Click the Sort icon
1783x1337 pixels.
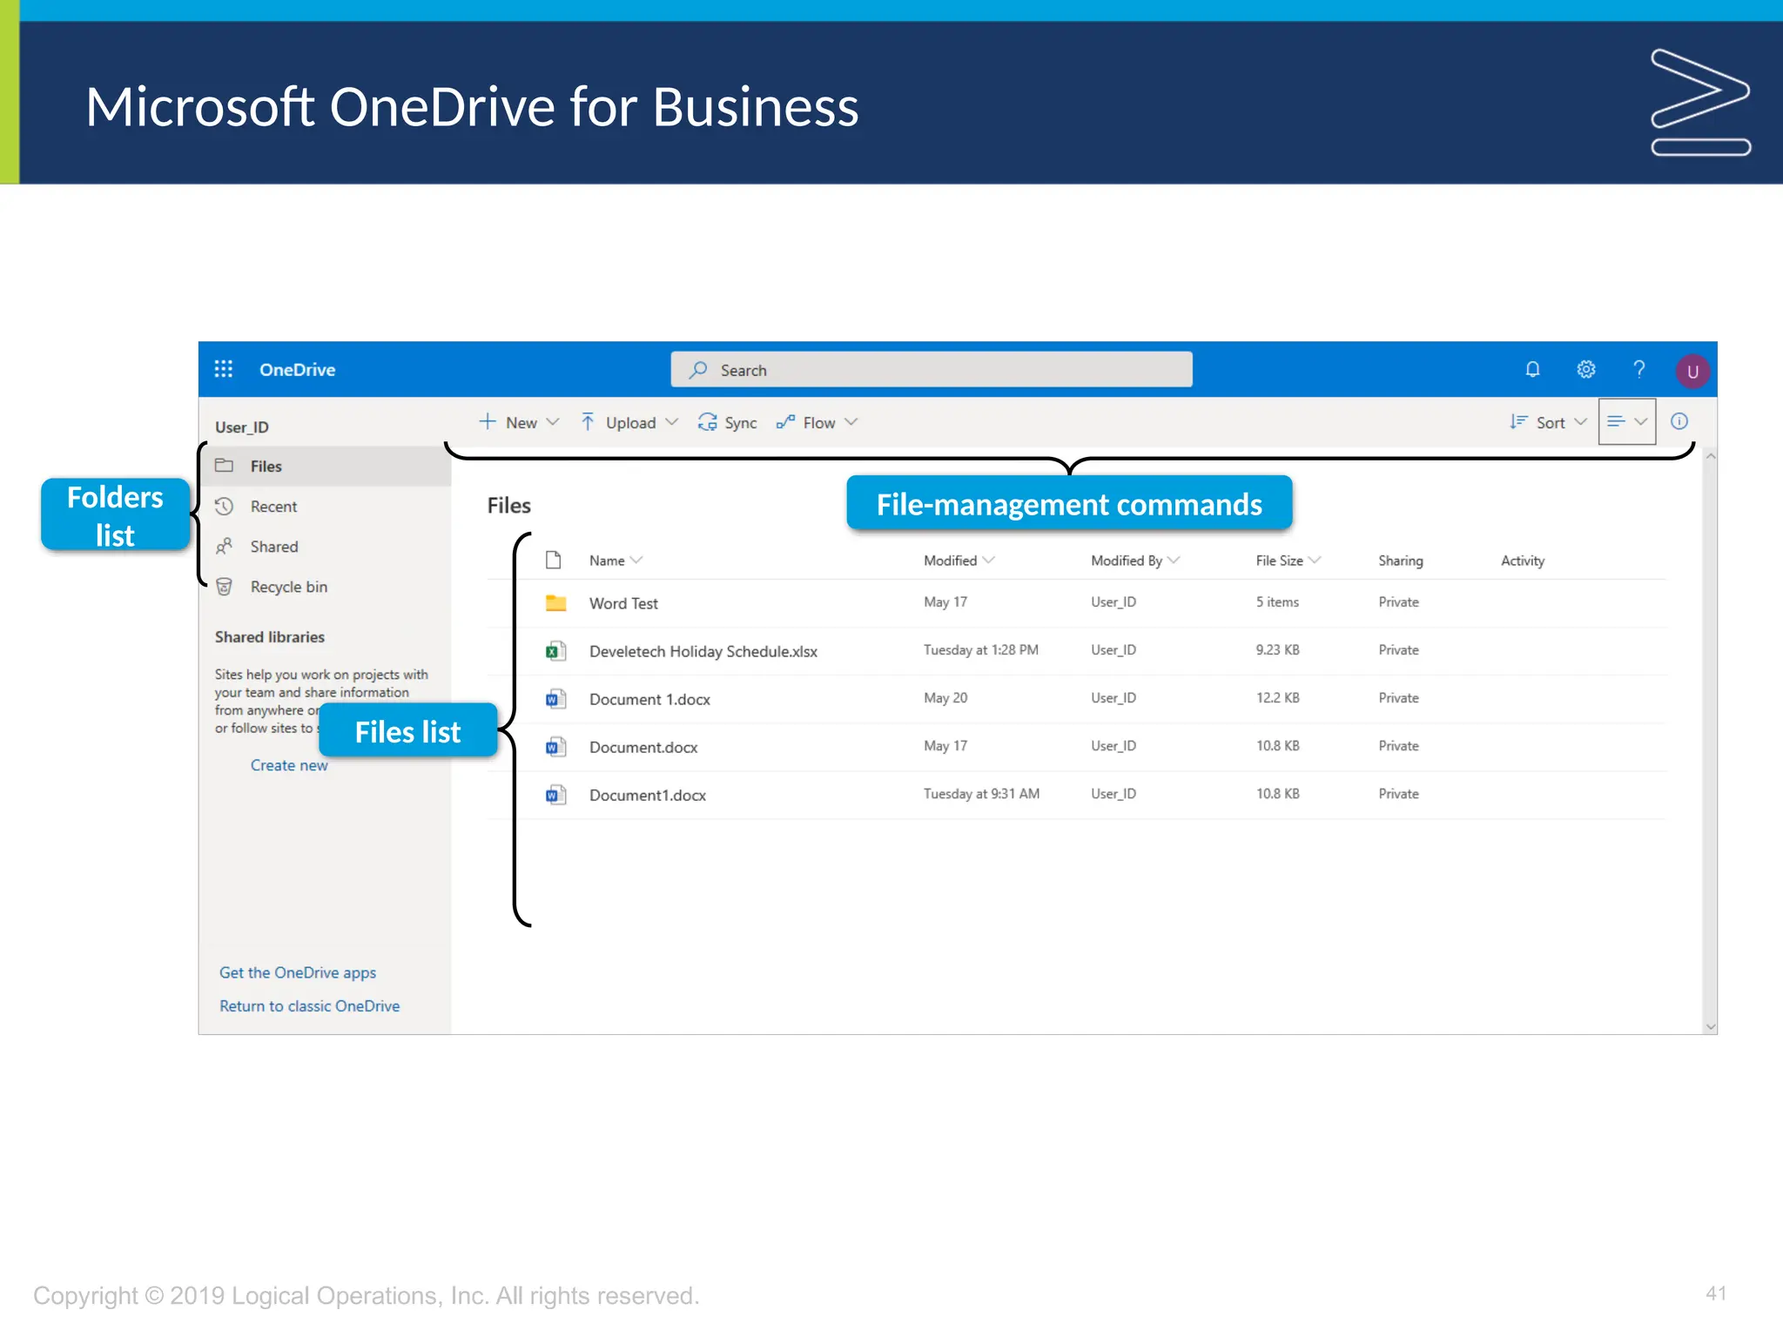click(1518, 422)
